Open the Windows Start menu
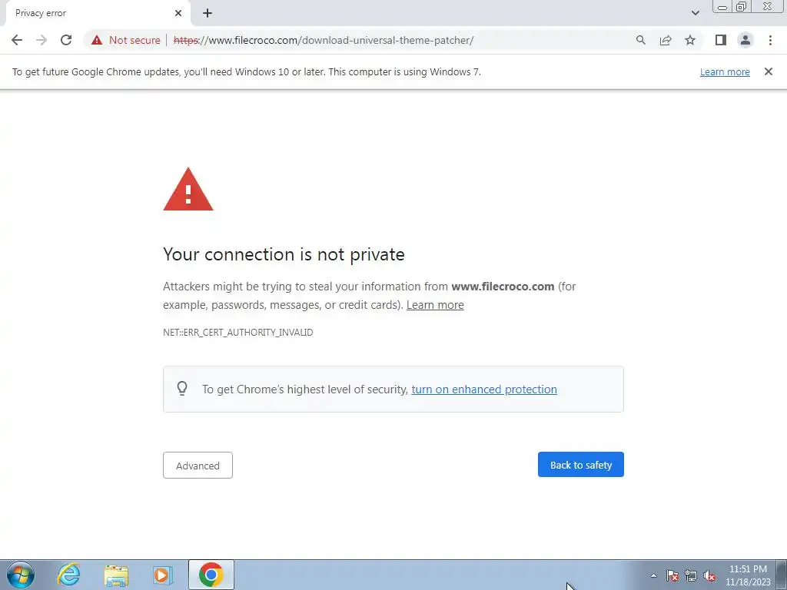Screen dimensions: 787x590 [21, 575]
